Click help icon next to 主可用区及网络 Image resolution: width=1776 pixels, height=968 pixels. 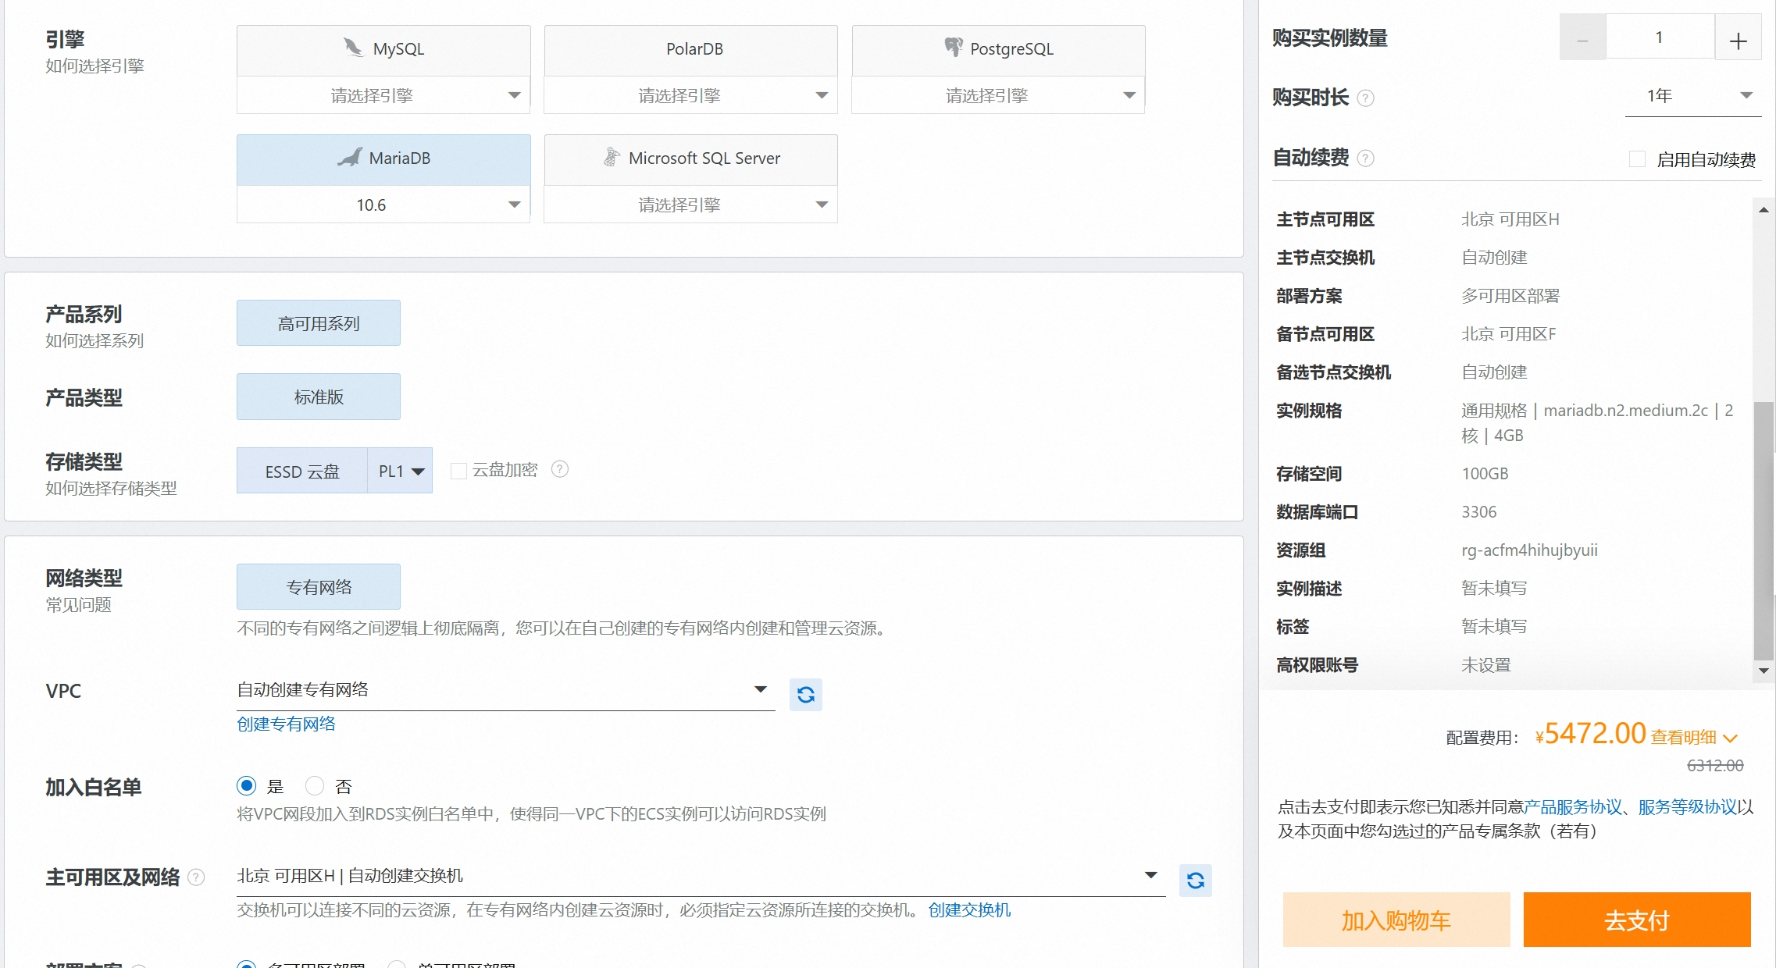point(197,877)
